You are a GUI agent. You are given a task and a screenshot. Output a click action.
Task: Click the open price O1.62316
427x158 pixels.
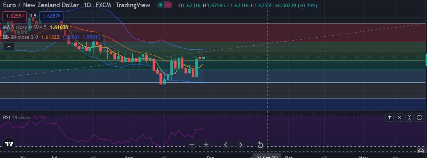[x=190, y=5]
